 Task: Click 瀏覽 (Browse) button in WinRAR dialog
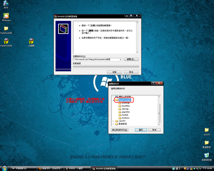tap(131, 59)
